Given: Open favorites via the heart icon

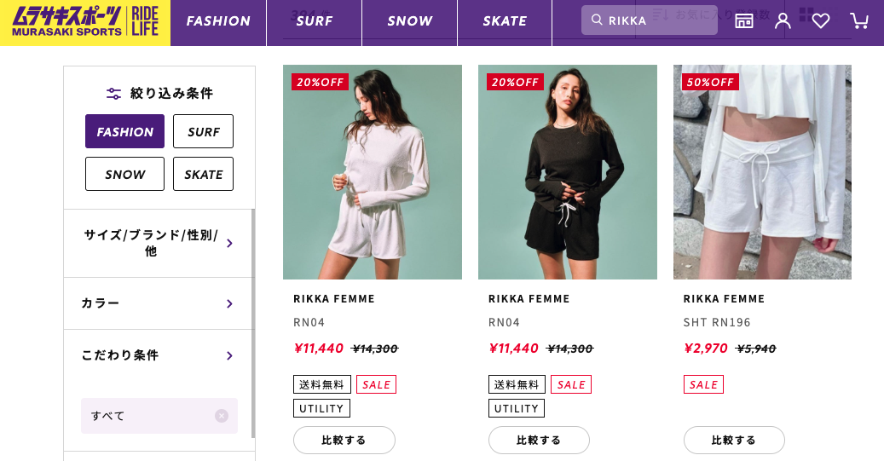Looking at the screenshot, I should (821, 21).
